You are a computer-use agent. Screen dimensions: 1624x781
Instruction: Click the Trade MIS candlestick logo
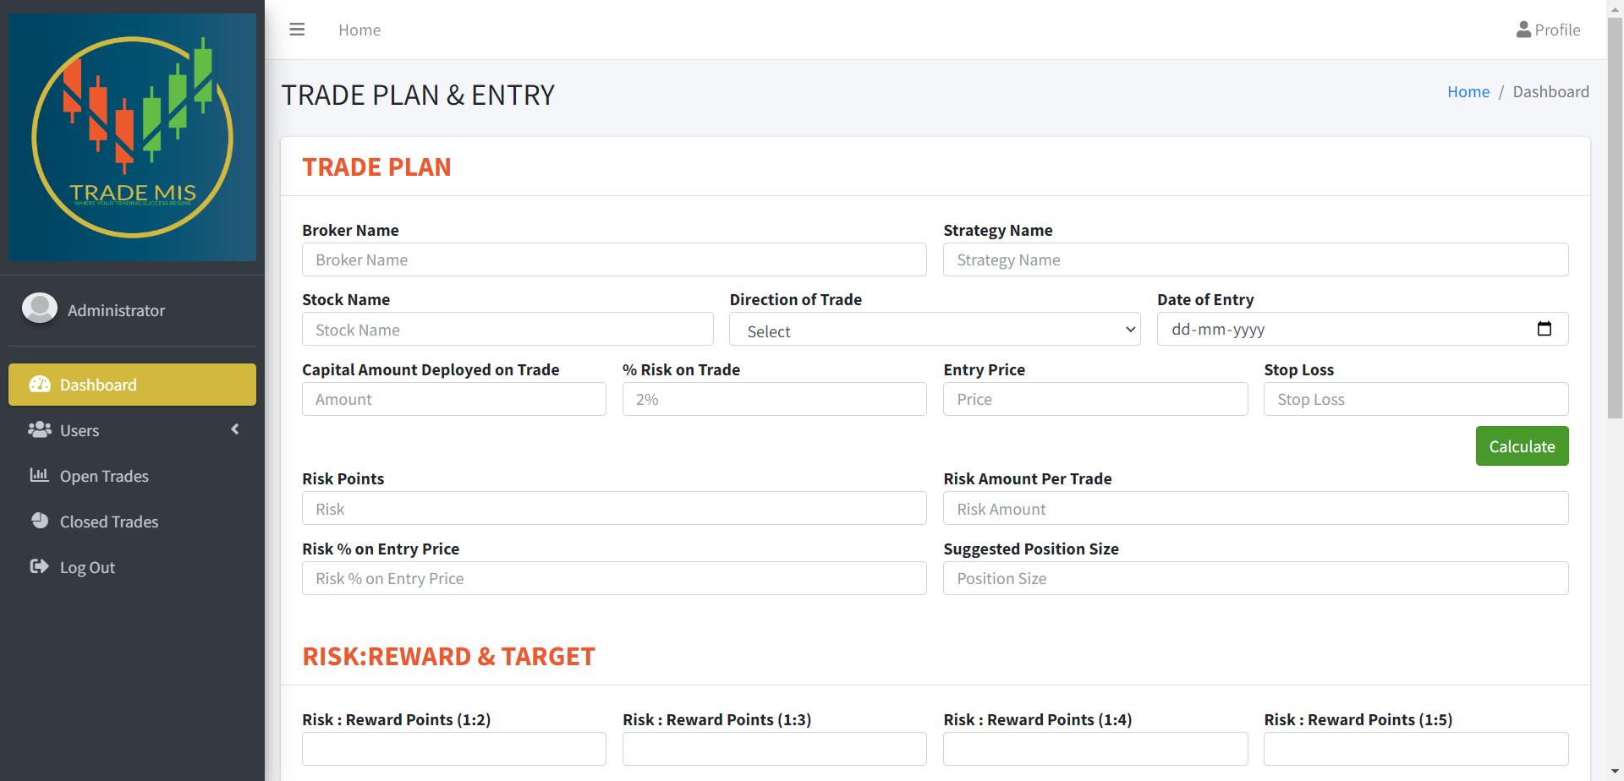tap(132, 137)
